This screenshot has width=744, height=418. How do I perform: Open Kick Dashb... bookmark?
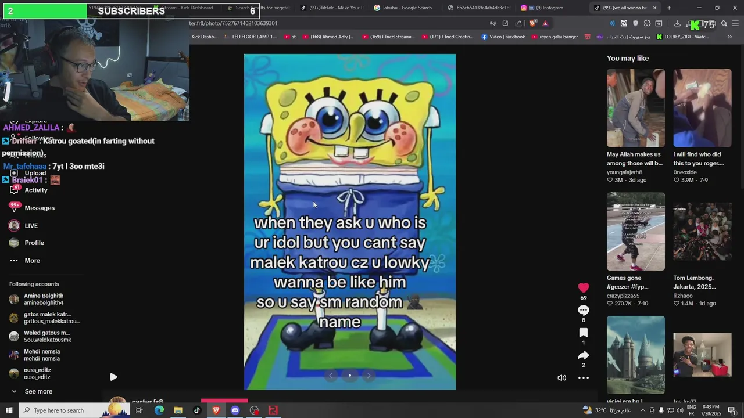[x=204, y=37]
